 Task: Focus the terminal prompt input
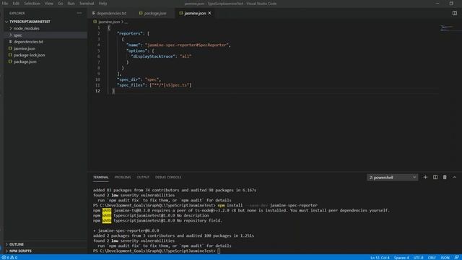pyautogui.click(x=219, y=251)
